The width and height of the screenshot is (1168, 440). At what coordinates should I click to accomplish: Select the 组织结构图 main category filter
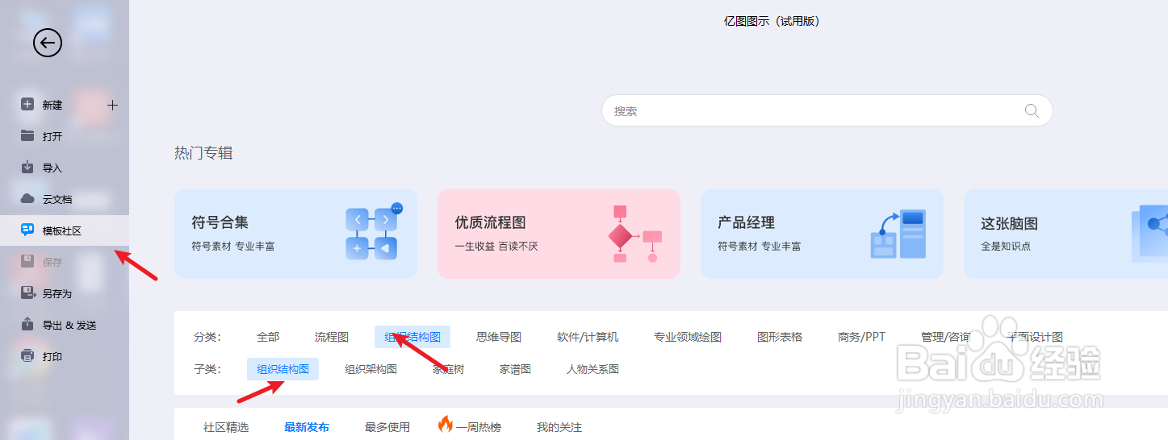coord(412,337)
